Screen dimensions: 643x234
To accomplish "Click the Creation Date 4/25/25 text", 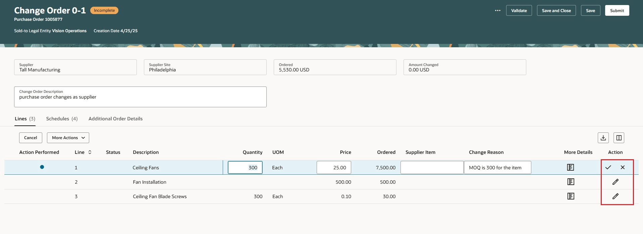I will point(116,31).
